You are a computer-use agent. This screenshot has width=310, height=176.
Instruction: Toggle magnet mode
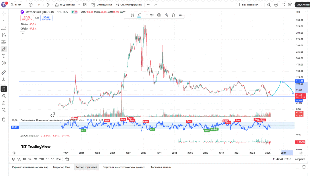tap(4, 89)
